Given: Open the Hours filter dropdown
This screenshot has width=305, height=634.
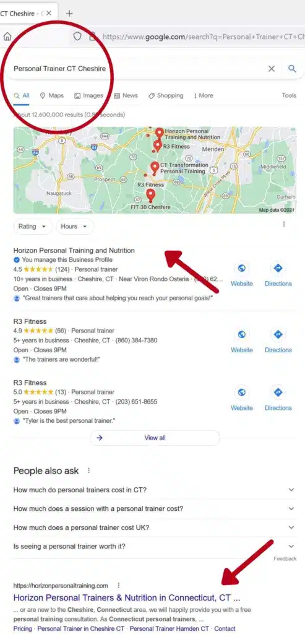Looking at the screenshot, I should tap(75, 227).
